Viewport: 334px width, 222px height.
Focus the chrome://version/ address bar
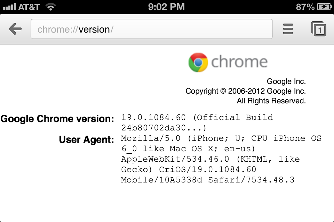click(151, 29)
